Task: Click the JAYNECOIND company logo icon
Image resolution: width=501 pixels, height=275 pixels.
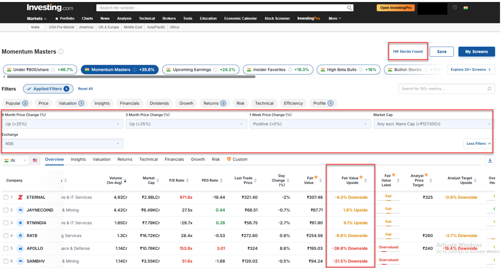Action: pos(20,210)
